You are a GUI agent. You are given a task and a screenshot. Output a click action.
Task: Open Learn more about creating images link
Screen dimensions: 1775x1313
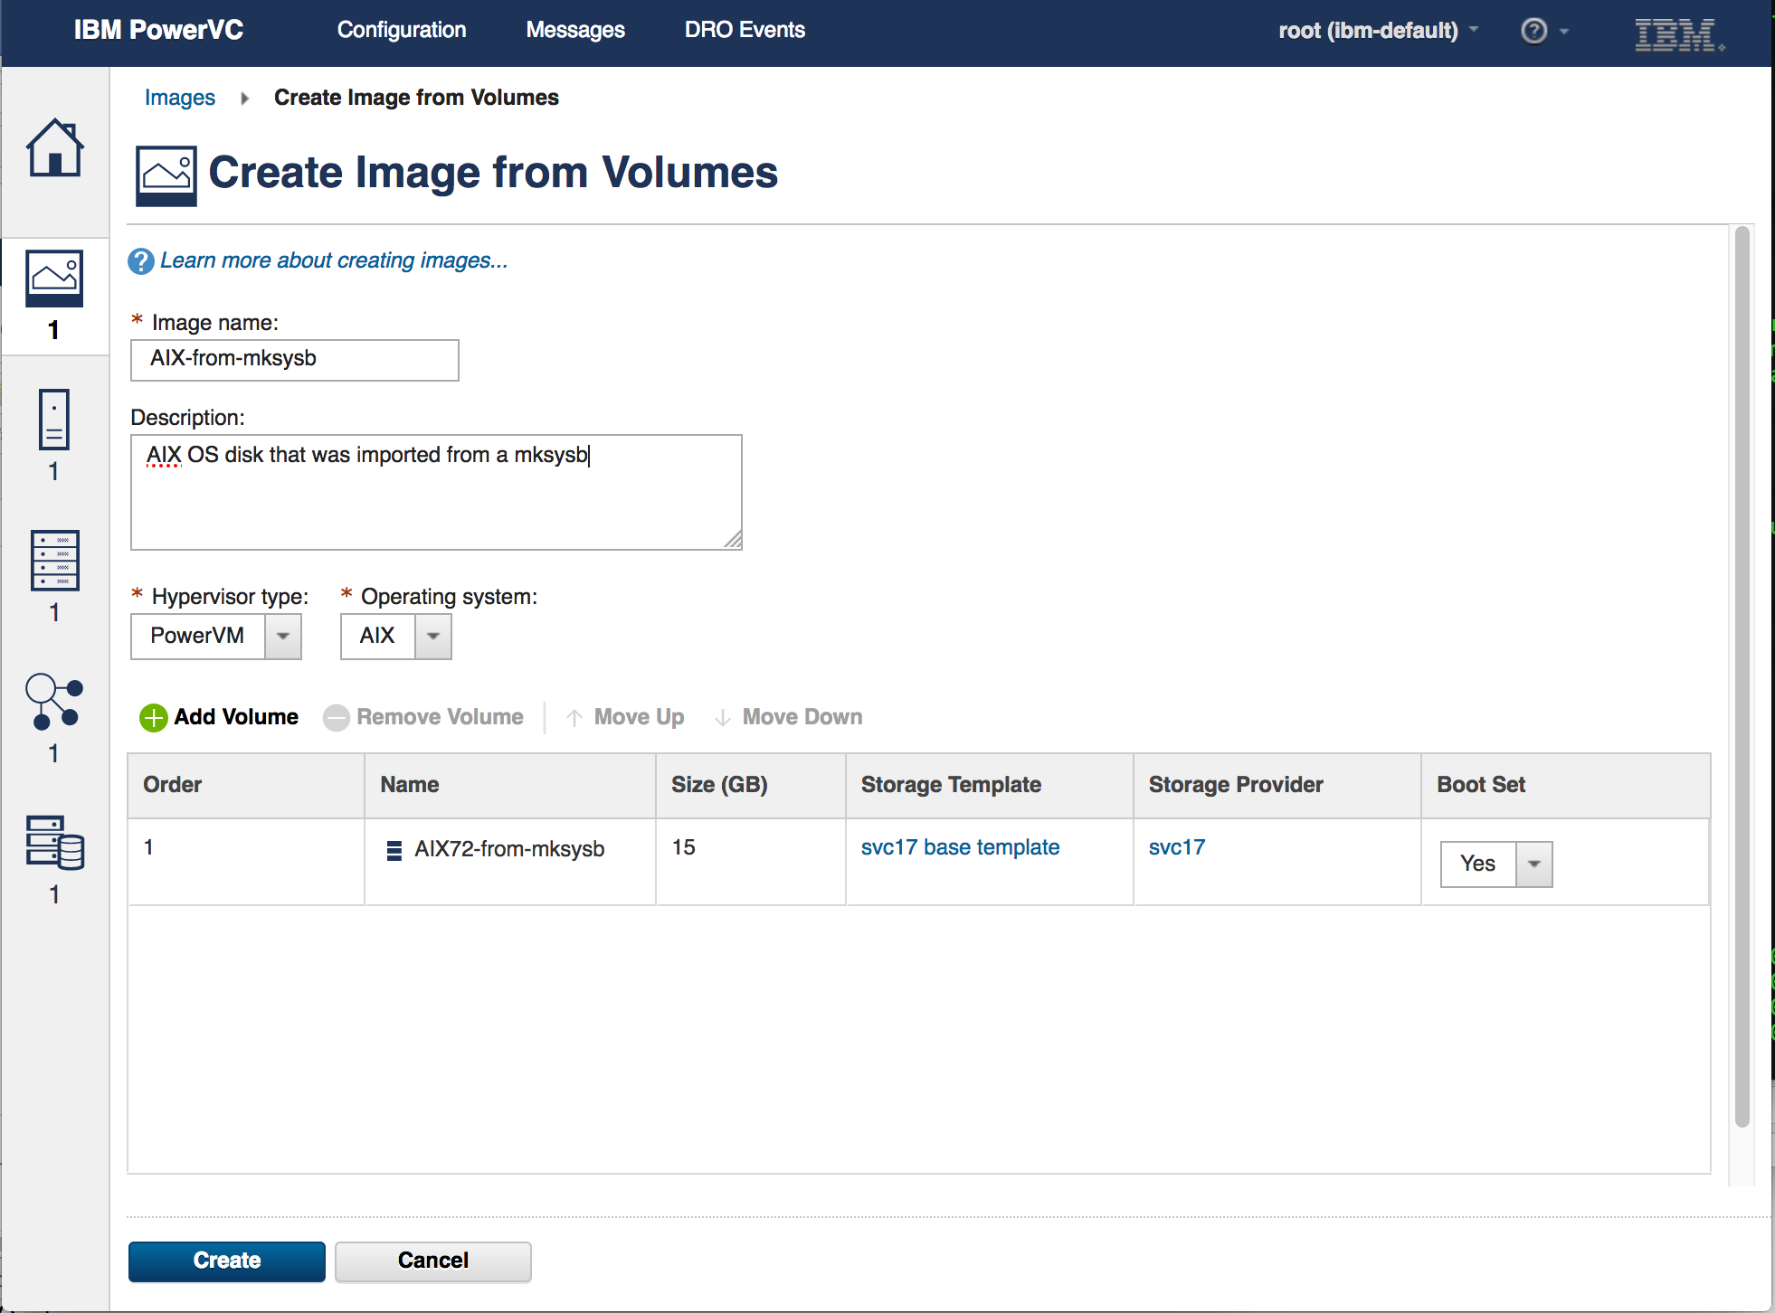(x=334, y=260)
